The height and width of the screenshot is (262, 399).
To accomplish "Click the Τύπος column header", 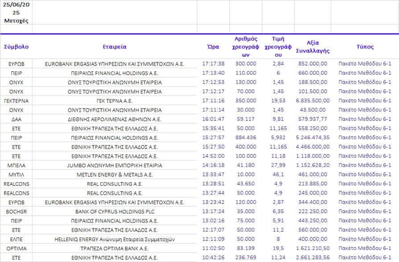I will coord(365,47).
